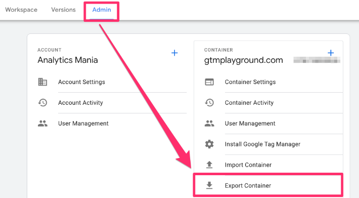The image size is (359, 198).
Task: Open User Management under Analytics Mania account
Action: (83, 123)
